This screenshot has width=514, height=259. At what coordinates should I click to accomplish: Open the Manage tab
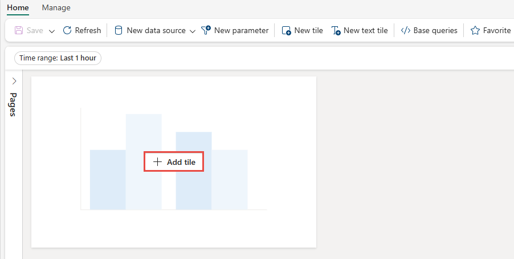[56, 8]
